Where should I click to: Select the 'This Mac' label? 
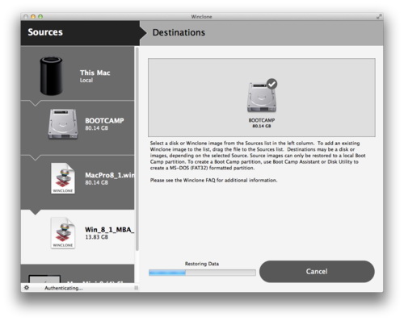click(95, 73)
